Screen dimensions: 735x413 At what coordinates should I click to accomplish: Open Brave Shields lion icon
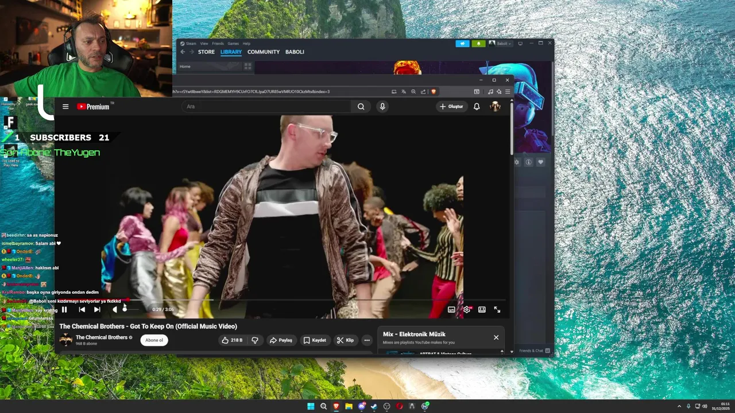pos(434,92)
